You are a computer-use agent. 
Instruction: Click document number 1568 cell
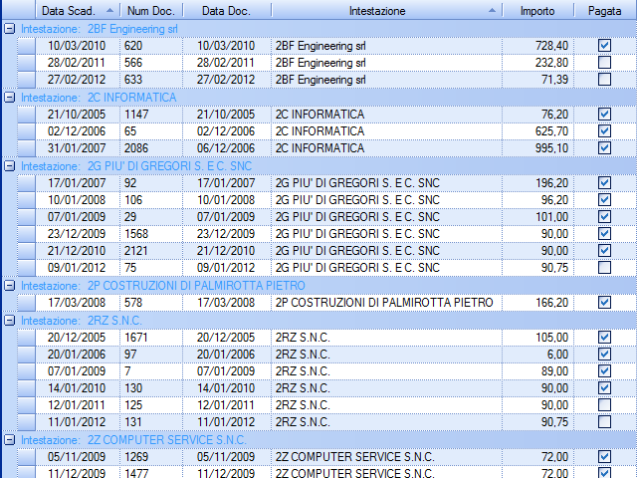click(151, 234)
